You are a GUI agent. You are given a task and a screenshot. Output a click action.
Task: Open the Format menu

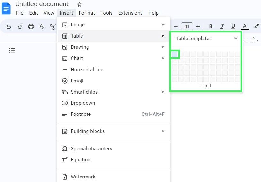(x=87, y=13)
